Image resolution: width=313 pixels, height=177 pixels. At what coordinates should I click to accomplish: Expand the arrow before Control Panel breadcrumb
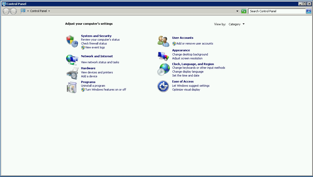tap(28, 11)
